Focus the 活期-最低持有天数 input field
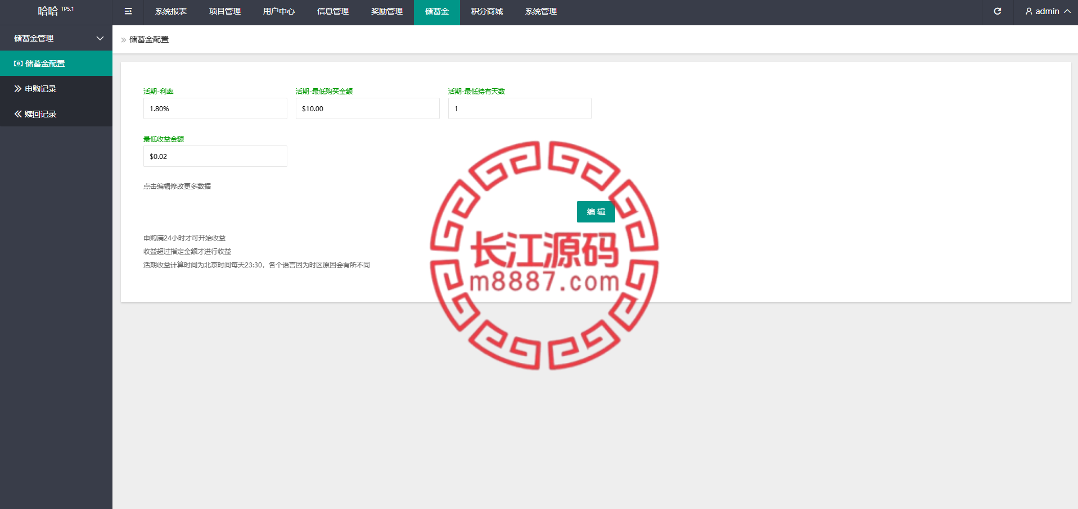This screenshot has width=1078, height=509. coord(520,108)
